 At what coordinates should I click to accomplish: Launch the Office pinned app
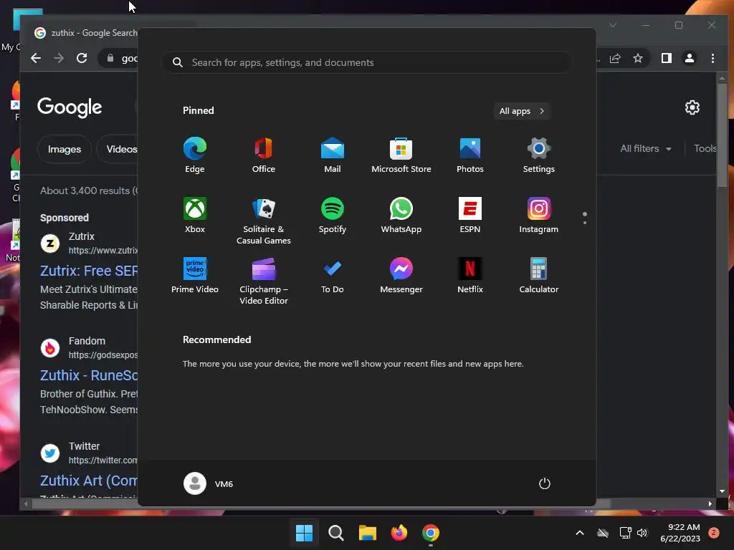point(264,155)
